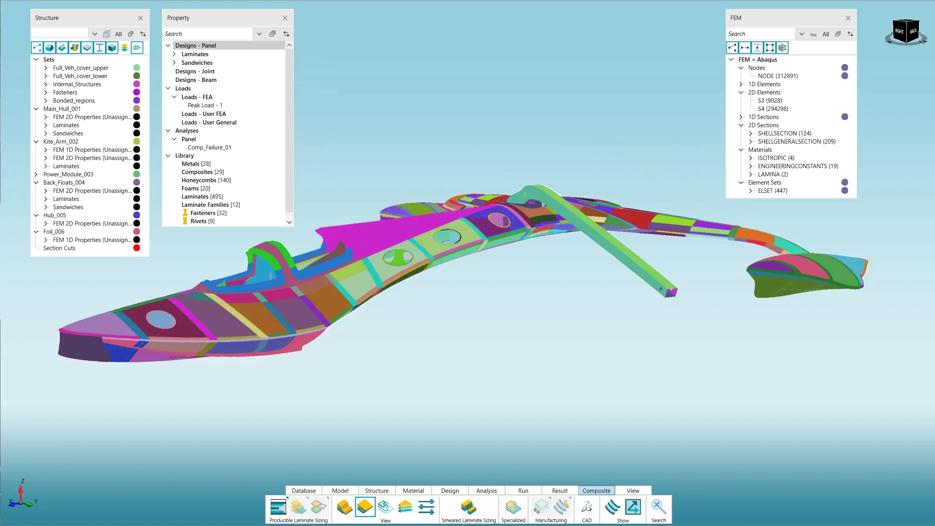The height and width of the screenshot is (526, 935).
Task: Click the view orientation cube
Action: point(906,32)
